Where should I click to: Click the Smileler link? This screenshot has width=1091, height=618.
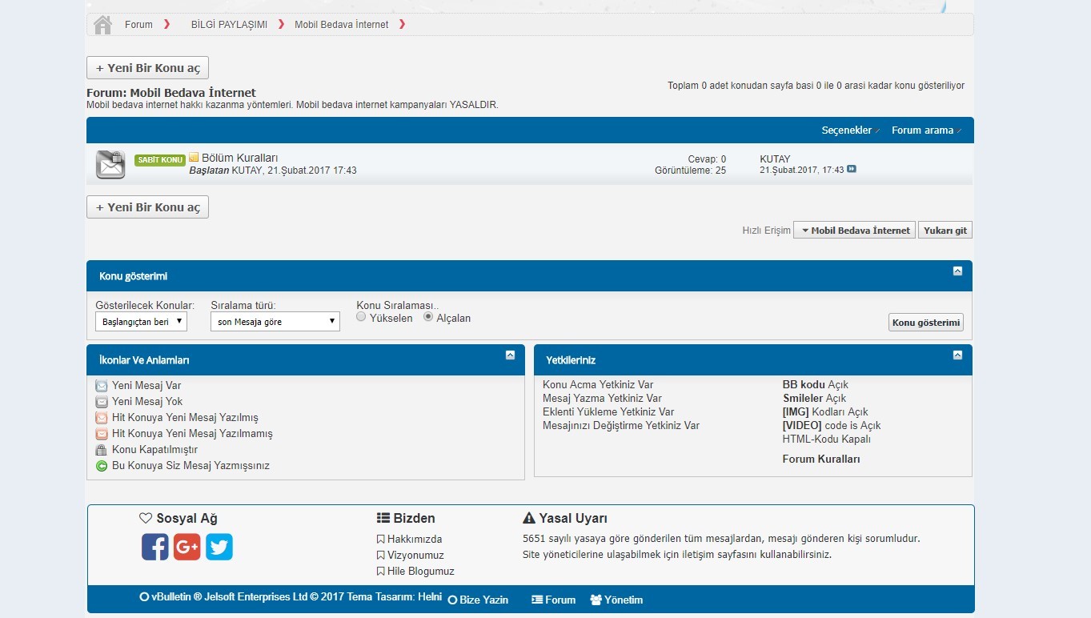point(803,399)
